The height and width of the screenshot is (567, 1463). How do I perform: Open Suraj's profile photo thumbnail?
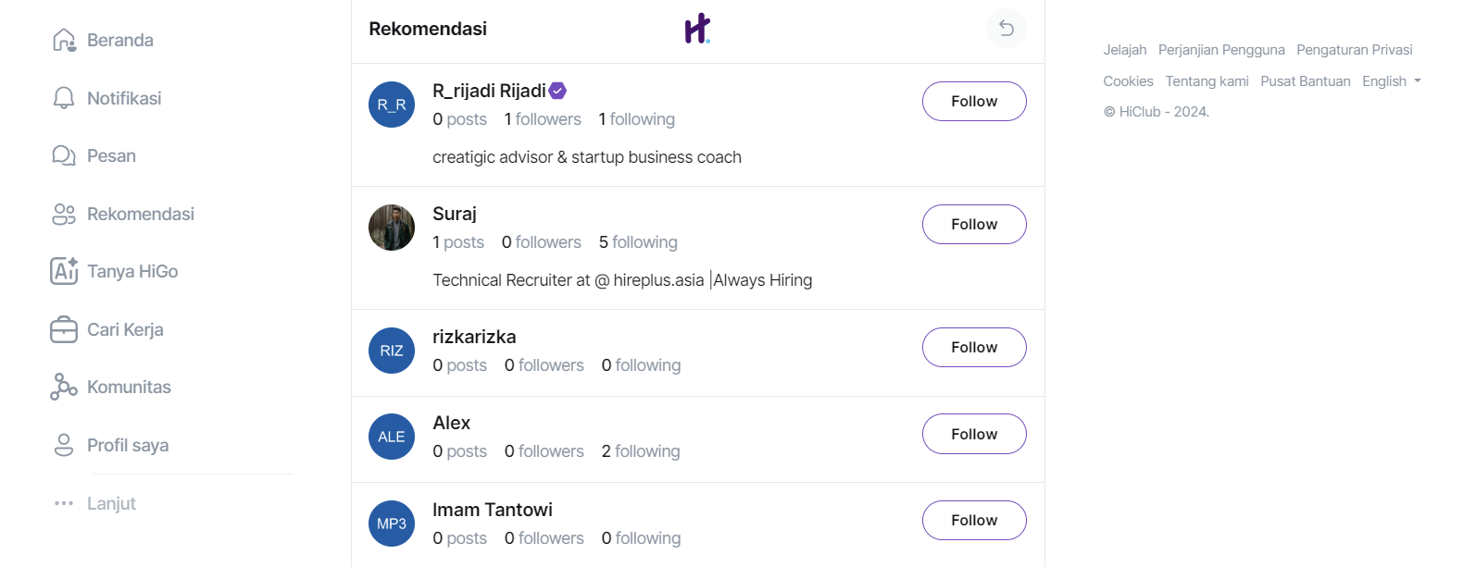[392, 228]
